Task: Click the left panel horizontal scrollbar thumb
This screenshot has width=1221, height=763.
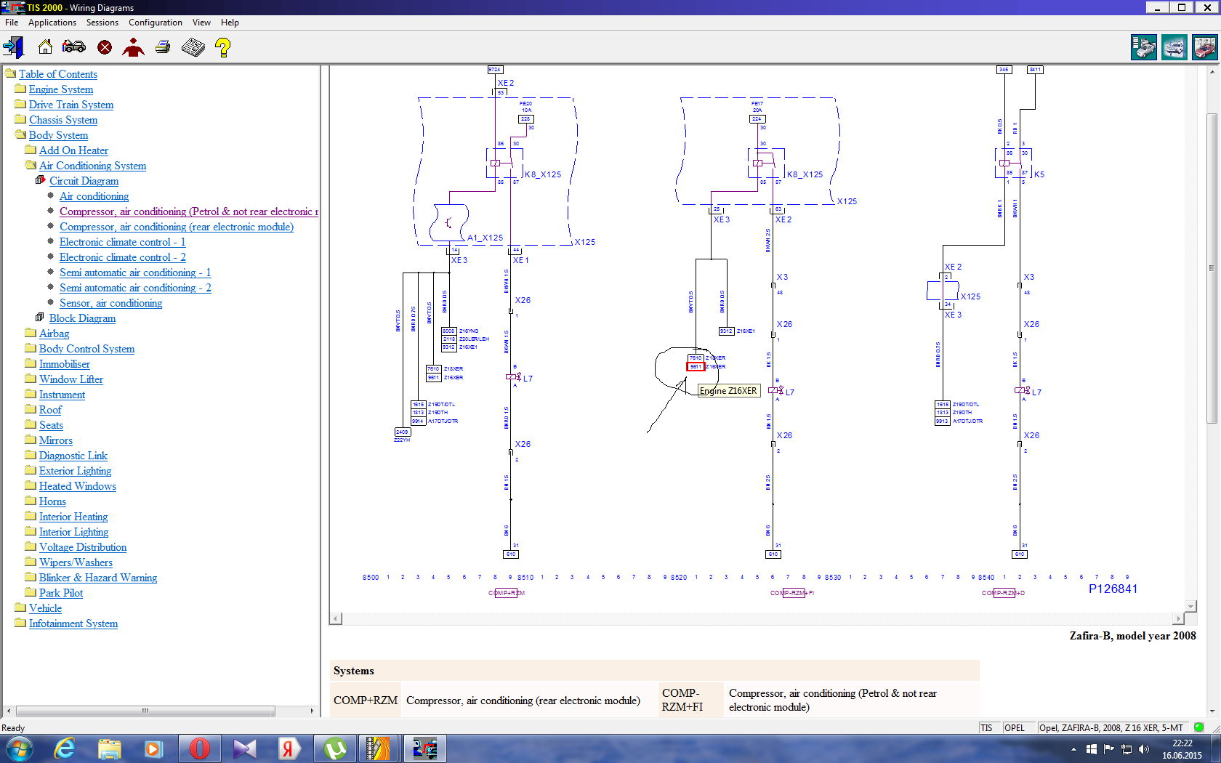Action: (x=145, y=711)
